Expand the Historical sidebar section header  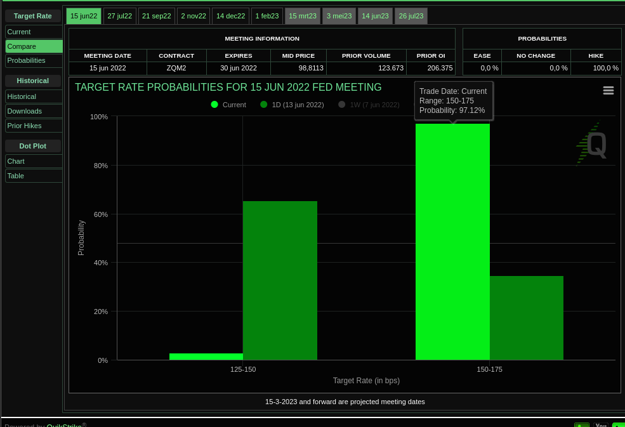pyautogui.click(x=33, y=81)
